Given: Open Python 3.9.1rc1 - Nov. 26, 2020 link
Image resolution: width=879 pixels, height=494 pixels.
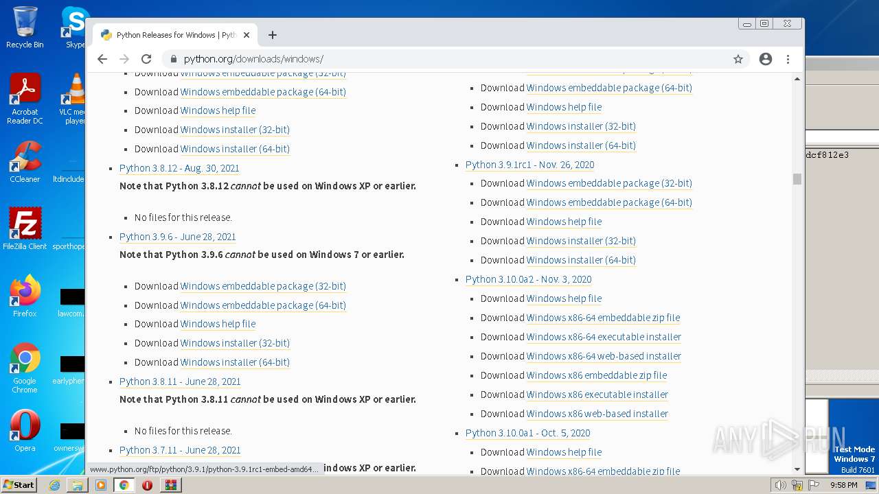Looking at the screenshot, I should (x=529, y=165).
